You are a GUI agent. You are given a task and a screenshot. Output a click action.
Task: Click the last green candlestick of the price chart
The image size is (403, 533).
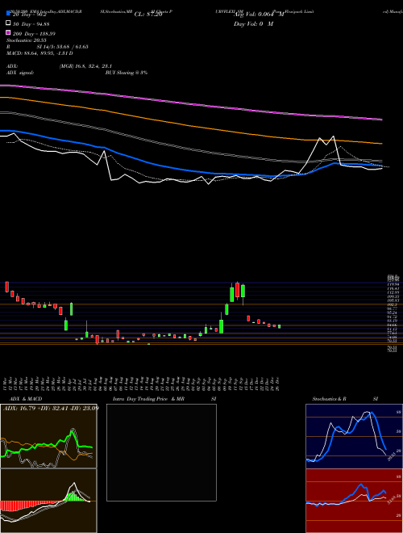(279, 326)
